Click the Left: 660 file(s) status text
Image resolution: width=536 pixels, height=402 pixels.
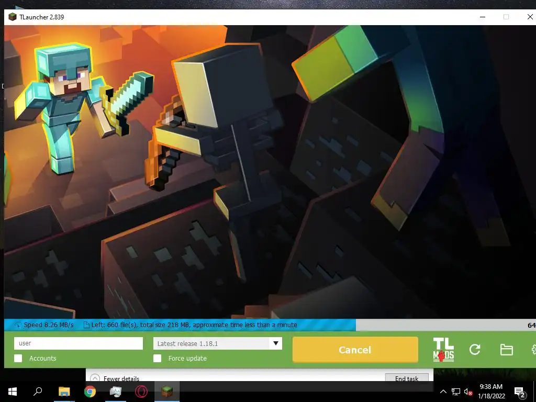194,325
